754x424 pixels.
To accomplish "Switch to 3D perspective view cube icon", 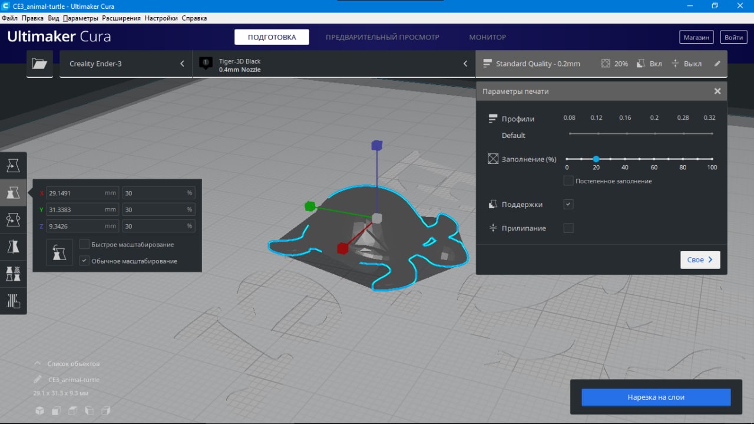I will click(x=39, y=410).
